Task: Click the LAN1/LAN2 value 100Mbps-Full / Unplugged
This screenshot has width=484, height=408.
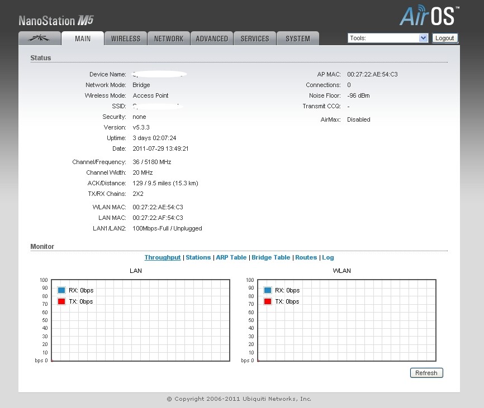Action: pos(167,228)
